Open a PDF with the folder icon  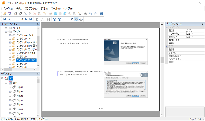(x=4, y=14)
